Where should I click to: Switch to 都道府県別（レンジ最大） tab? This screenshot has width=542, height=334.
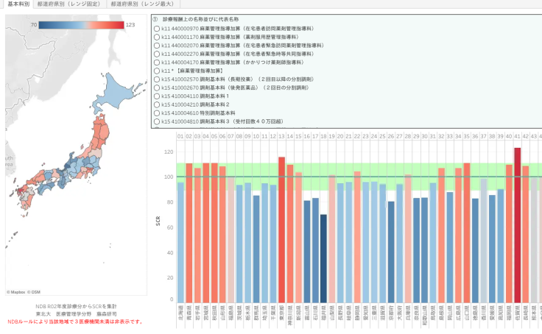[x=142, y=4]
